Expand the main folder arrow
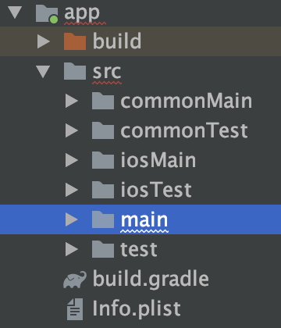 click(x=72, y=219)
